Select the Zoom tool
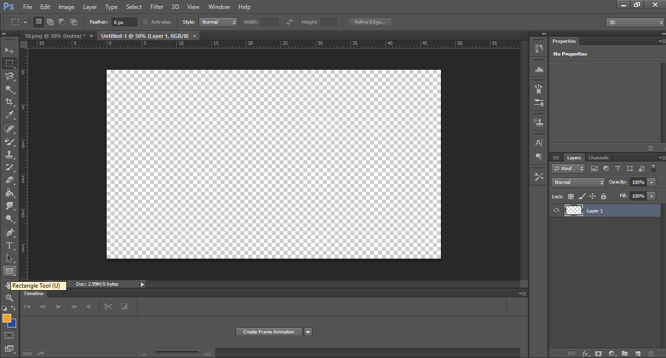This screenshot has width=666, height=358. tap(9, 298)
